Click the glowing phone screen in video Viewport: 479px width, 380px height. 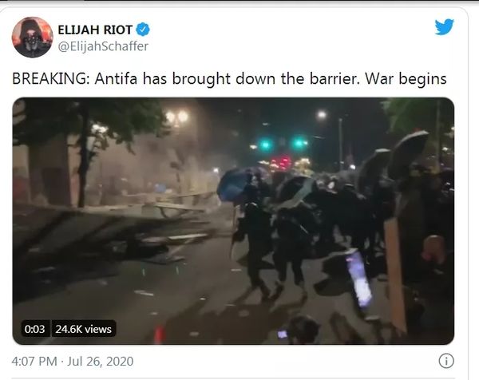pyautogui.click(x=359, y=278)
